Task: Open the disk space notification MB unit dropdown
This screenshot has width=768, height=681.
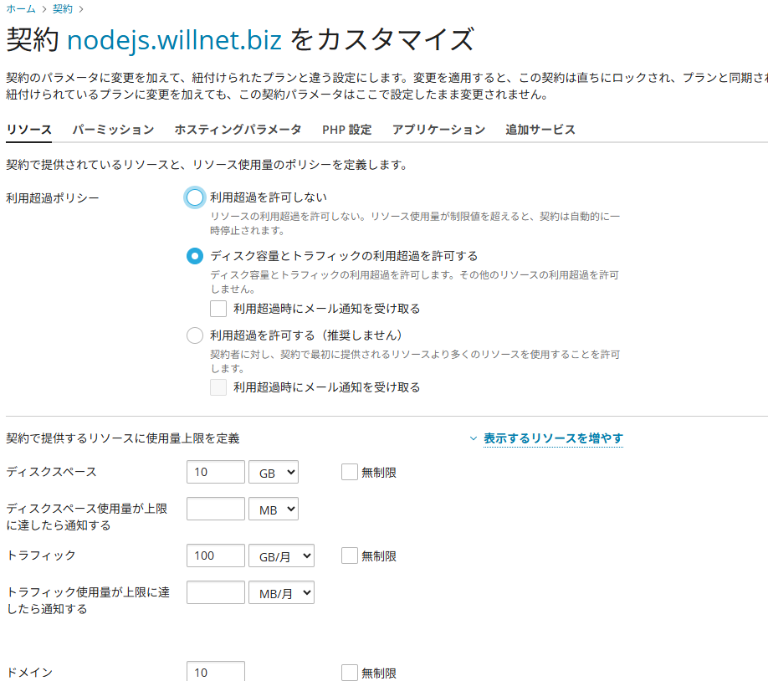Action: pos(274,509)
